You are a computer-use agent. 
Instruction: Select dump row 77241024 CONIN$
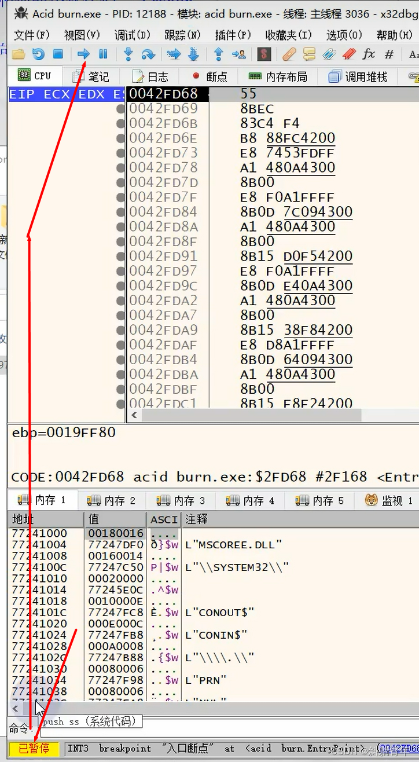click(x=213, y=635)
